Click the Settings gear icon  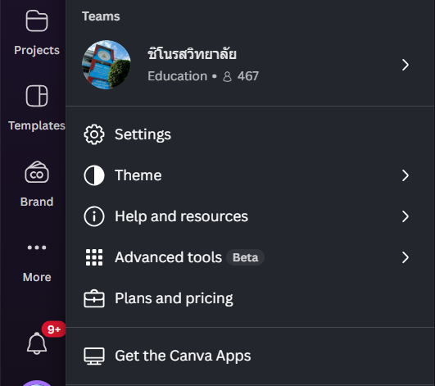pyautogui.click(x=94, y=134)
